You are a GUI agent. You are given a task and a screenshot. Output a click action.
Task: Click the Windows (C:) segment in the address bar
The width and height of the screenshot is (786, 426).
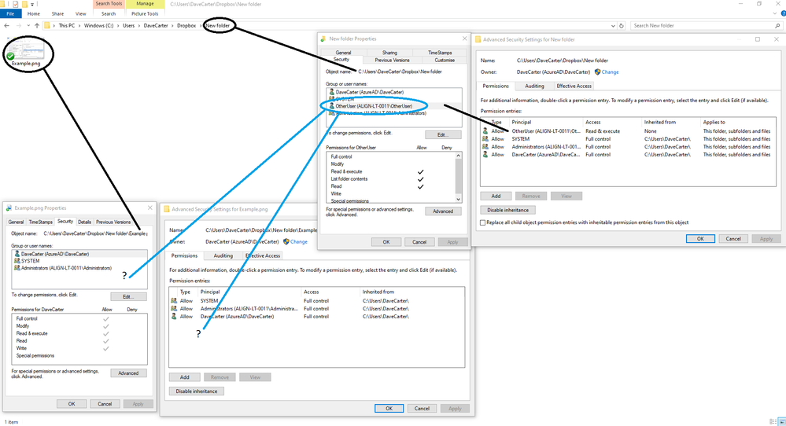pos(99,25)
